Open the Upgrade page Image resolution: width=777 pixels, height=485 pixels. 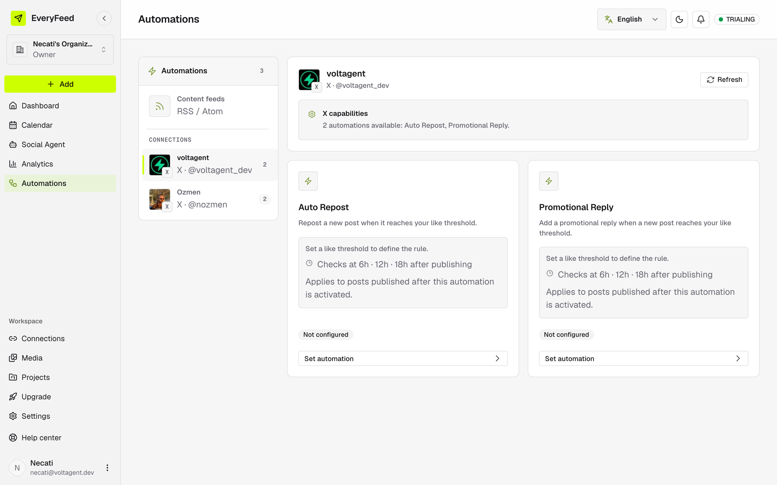(x=60, y=396)
